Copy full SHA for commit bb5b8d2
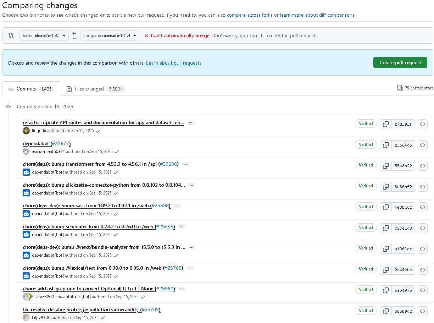434x323 pixels. (385, 311)
